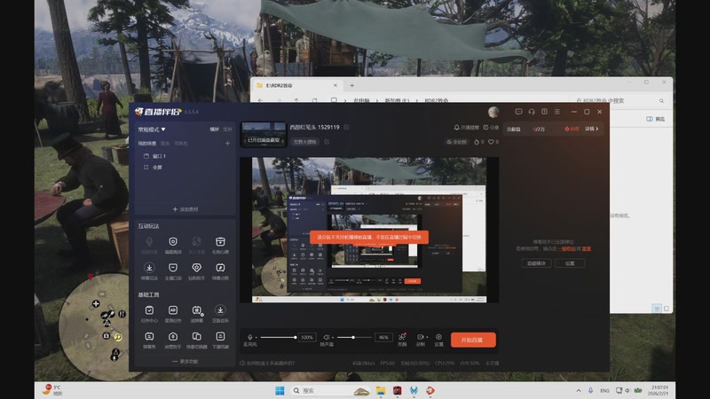Open 主播口袋 anchor pocket tool
The width and height of the screenshot is (710, 399).
pos(173,271)
